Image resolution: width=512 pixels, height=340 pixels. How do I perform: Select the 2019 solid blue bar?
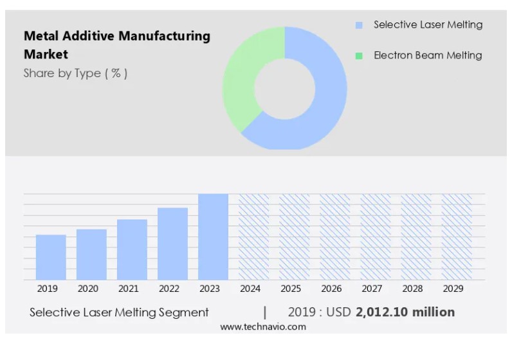click(51, 257)
